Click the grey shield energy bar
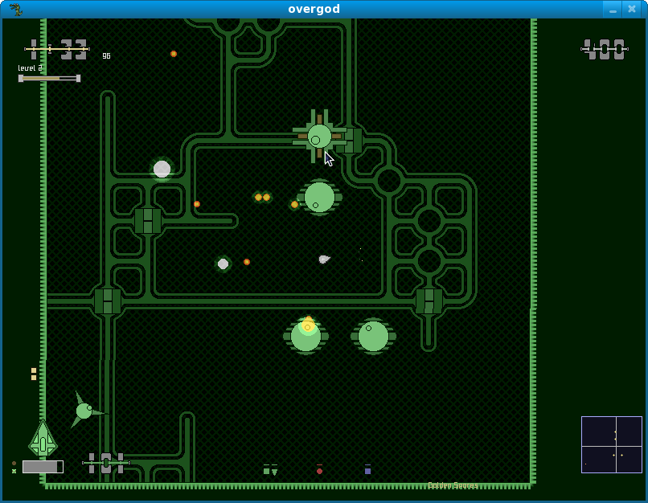 43,467
